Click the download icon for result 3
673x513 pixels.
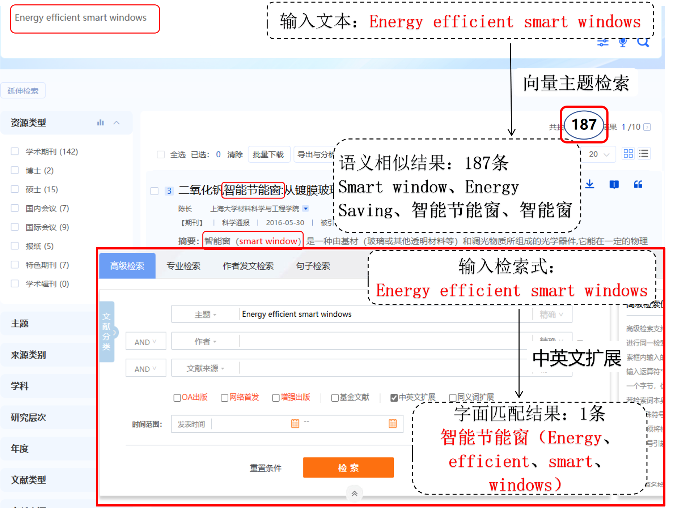[x=590, y=184]
